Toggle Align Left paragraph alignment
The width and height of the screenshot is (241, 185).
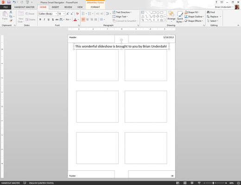click(83, 19)
